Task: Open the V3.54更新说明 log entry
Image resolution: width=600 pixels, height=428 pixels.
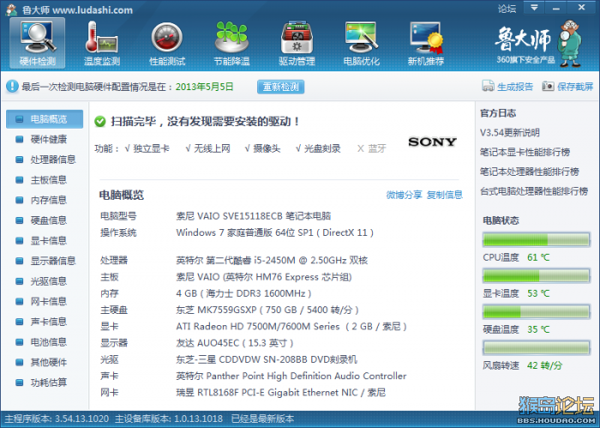Action: [x=510, y=133]
